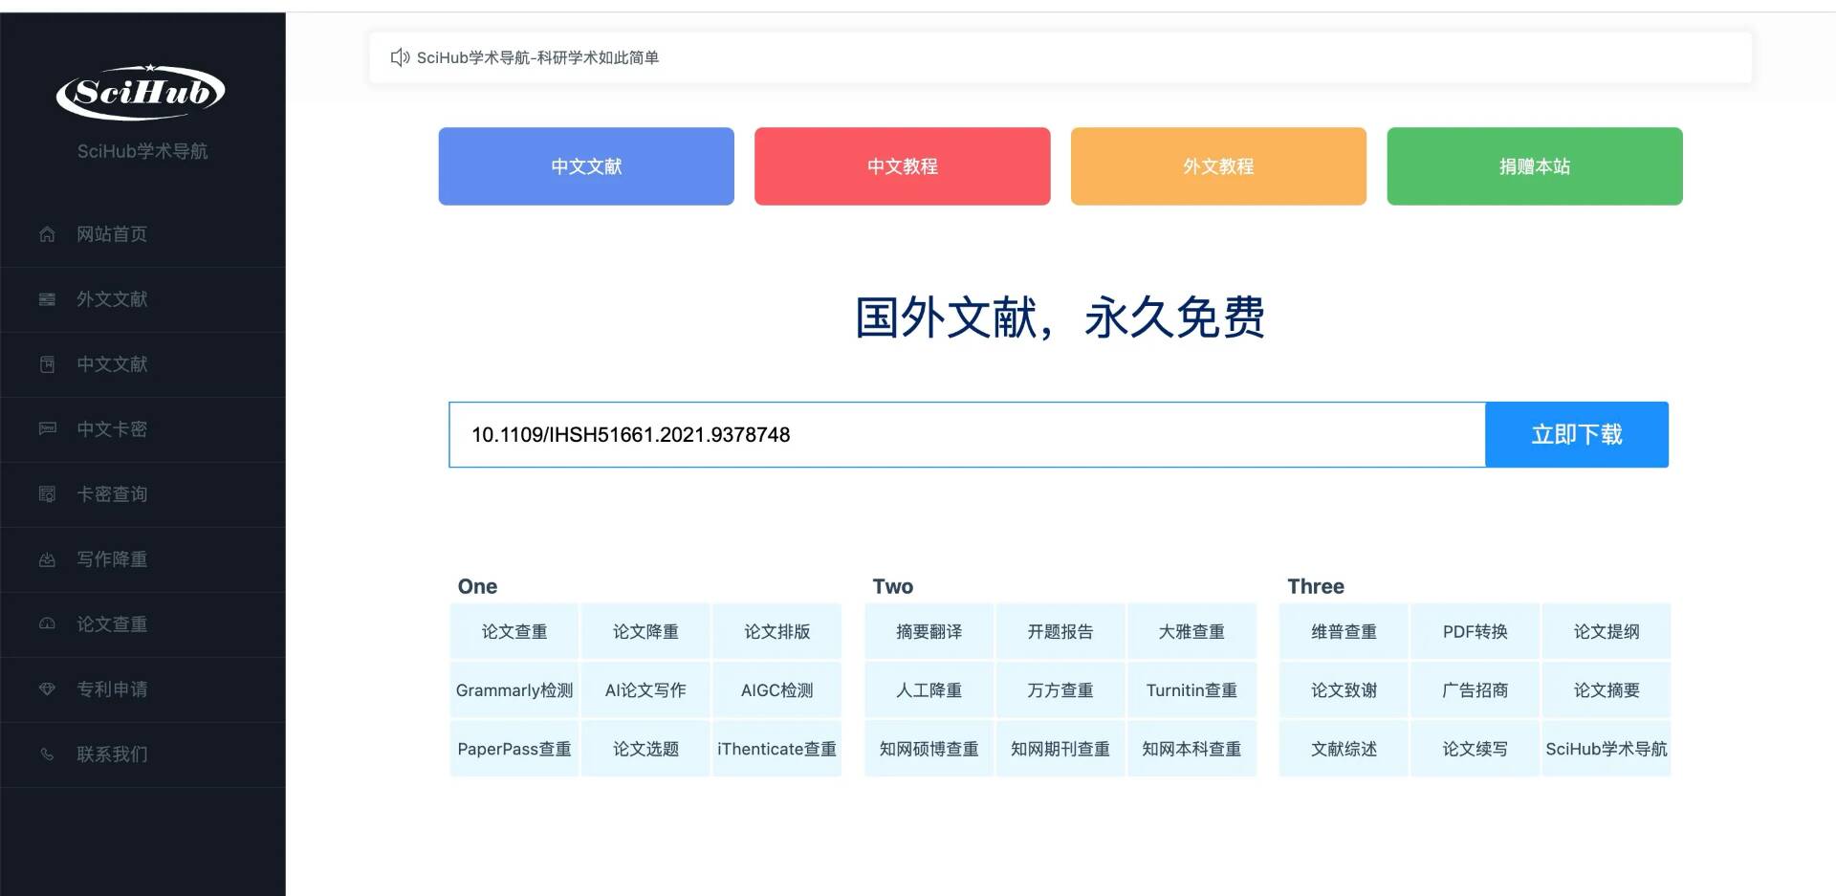Focus the DOI search input field

(x=967, y=435)
